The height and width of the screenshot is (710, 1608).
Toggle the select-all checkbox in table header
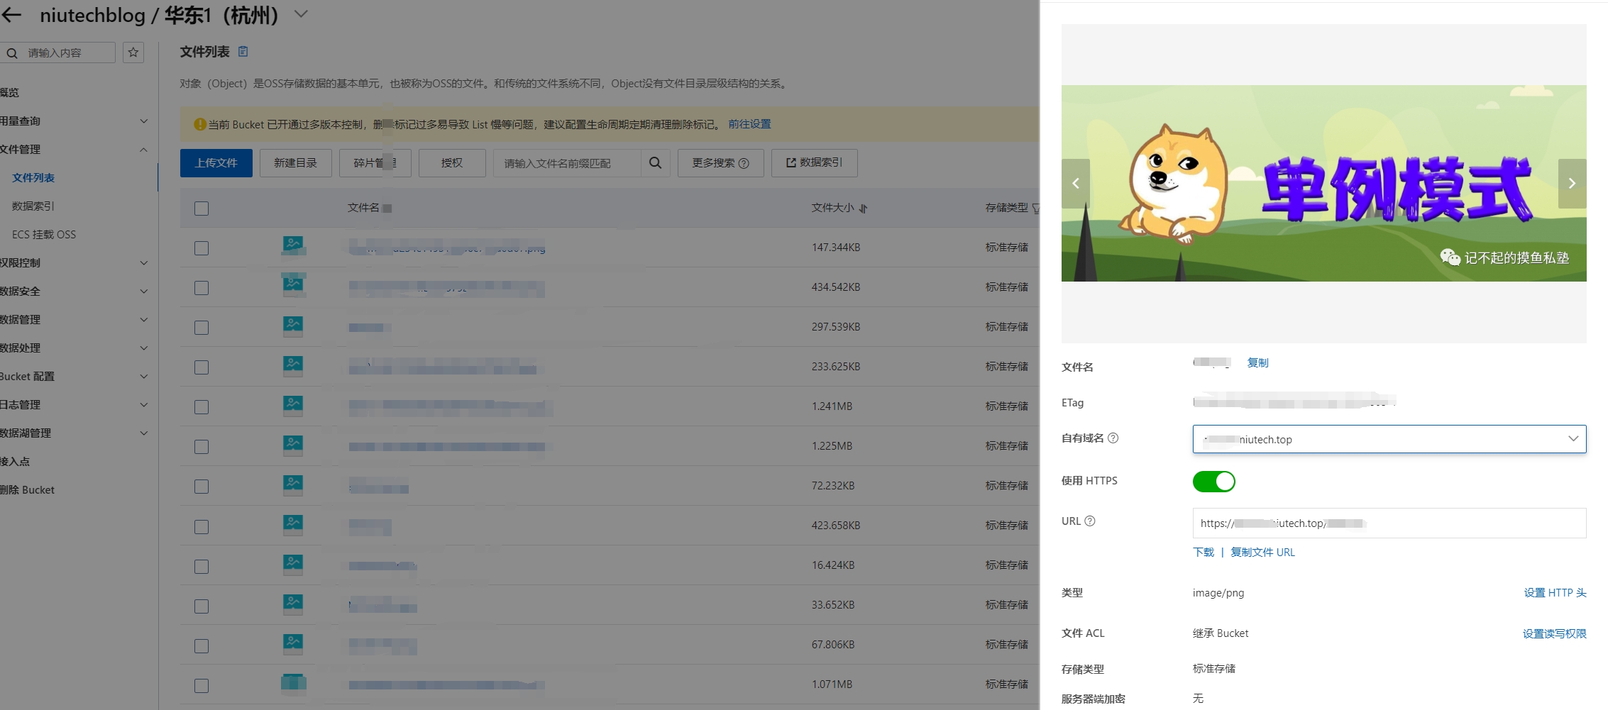coord(202,209)
